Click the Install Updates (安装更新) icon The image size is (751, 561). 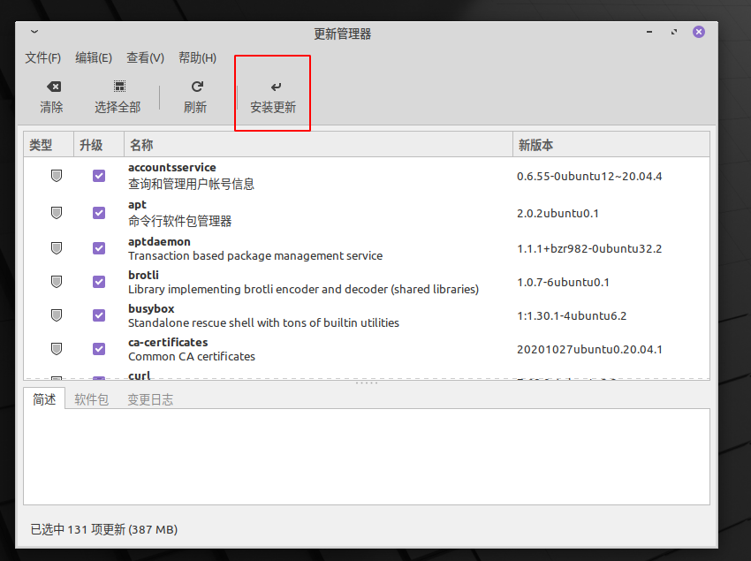274,87
